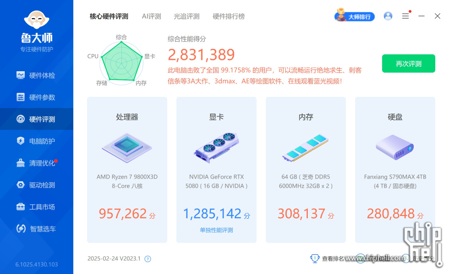This screenshot has height=274, width=449.
Task: Open the 硬件排行榜 tab
Action: pyautogui.click(x=229, y=16)
